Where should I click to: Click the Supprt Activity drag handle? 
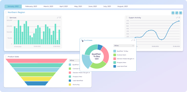tap(127, 18)
